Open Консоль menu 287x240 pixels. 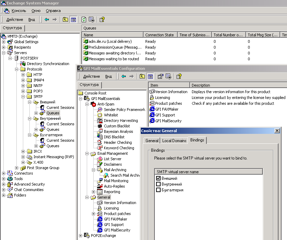(19, 11)
